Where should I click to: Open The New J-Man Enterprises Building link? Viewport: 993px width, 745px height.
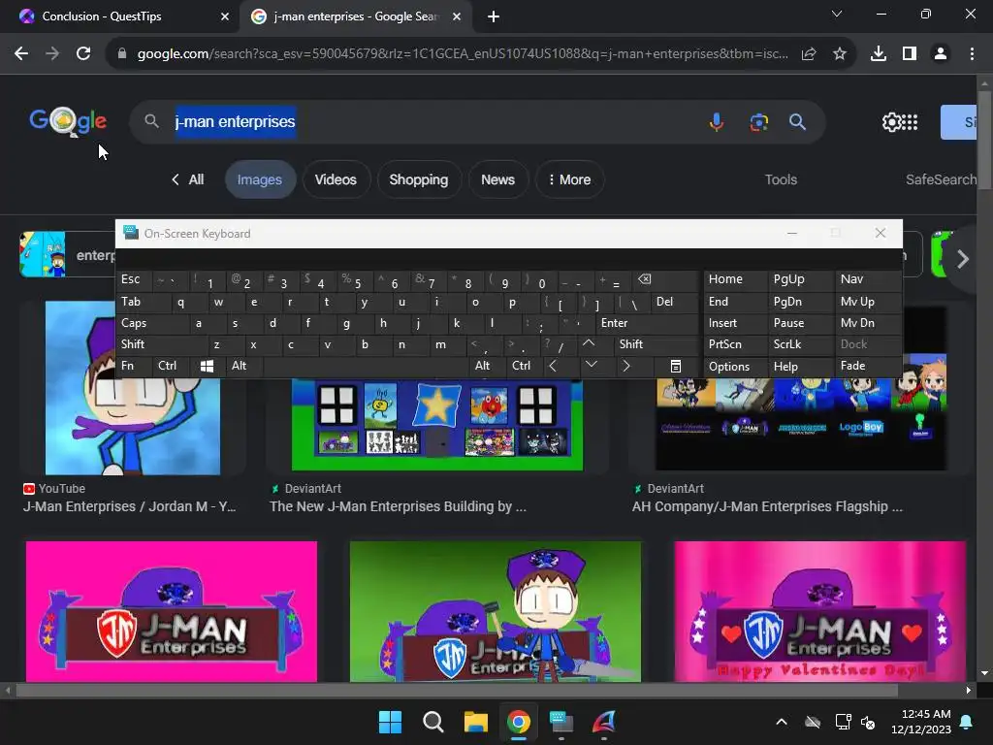398,506
